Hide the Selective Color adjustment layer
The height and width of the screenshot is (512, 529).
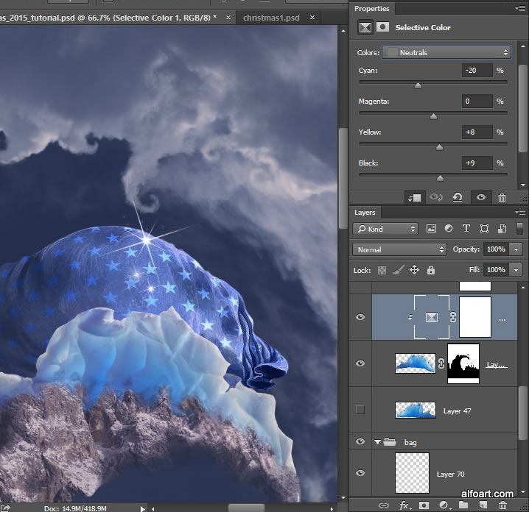tap(360, 317)
